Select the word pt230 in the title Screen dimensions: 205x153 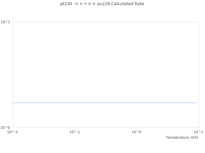click(66, 4)
